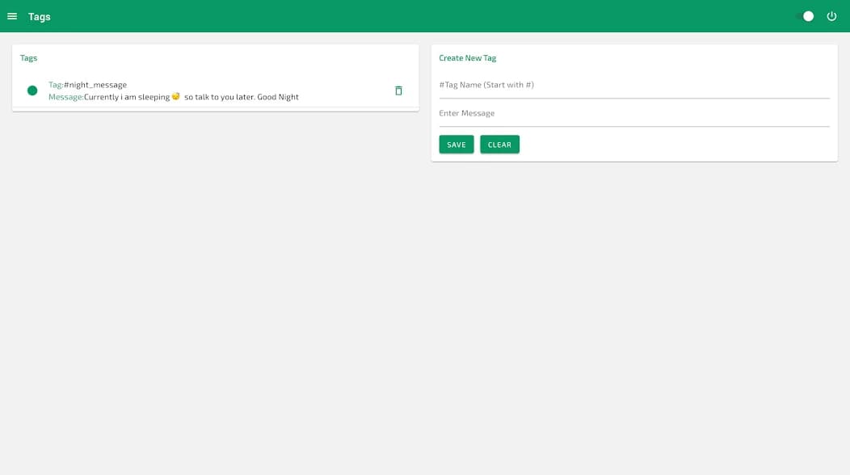Flip the white toggle near the power icon
The image size is (850, 475).
pyautogui.click(x=806, y=15)
